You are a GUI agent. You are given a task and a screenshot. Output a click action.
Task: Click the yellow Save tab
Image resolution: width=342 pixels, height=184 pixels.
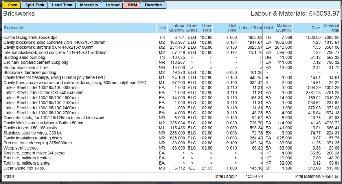(12, 5)
